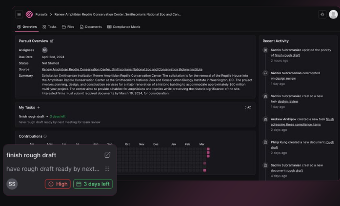The height and width of the screenshot is (206, 340).
Task: Click the design review link in comment activity
Action: coord(285,78)
